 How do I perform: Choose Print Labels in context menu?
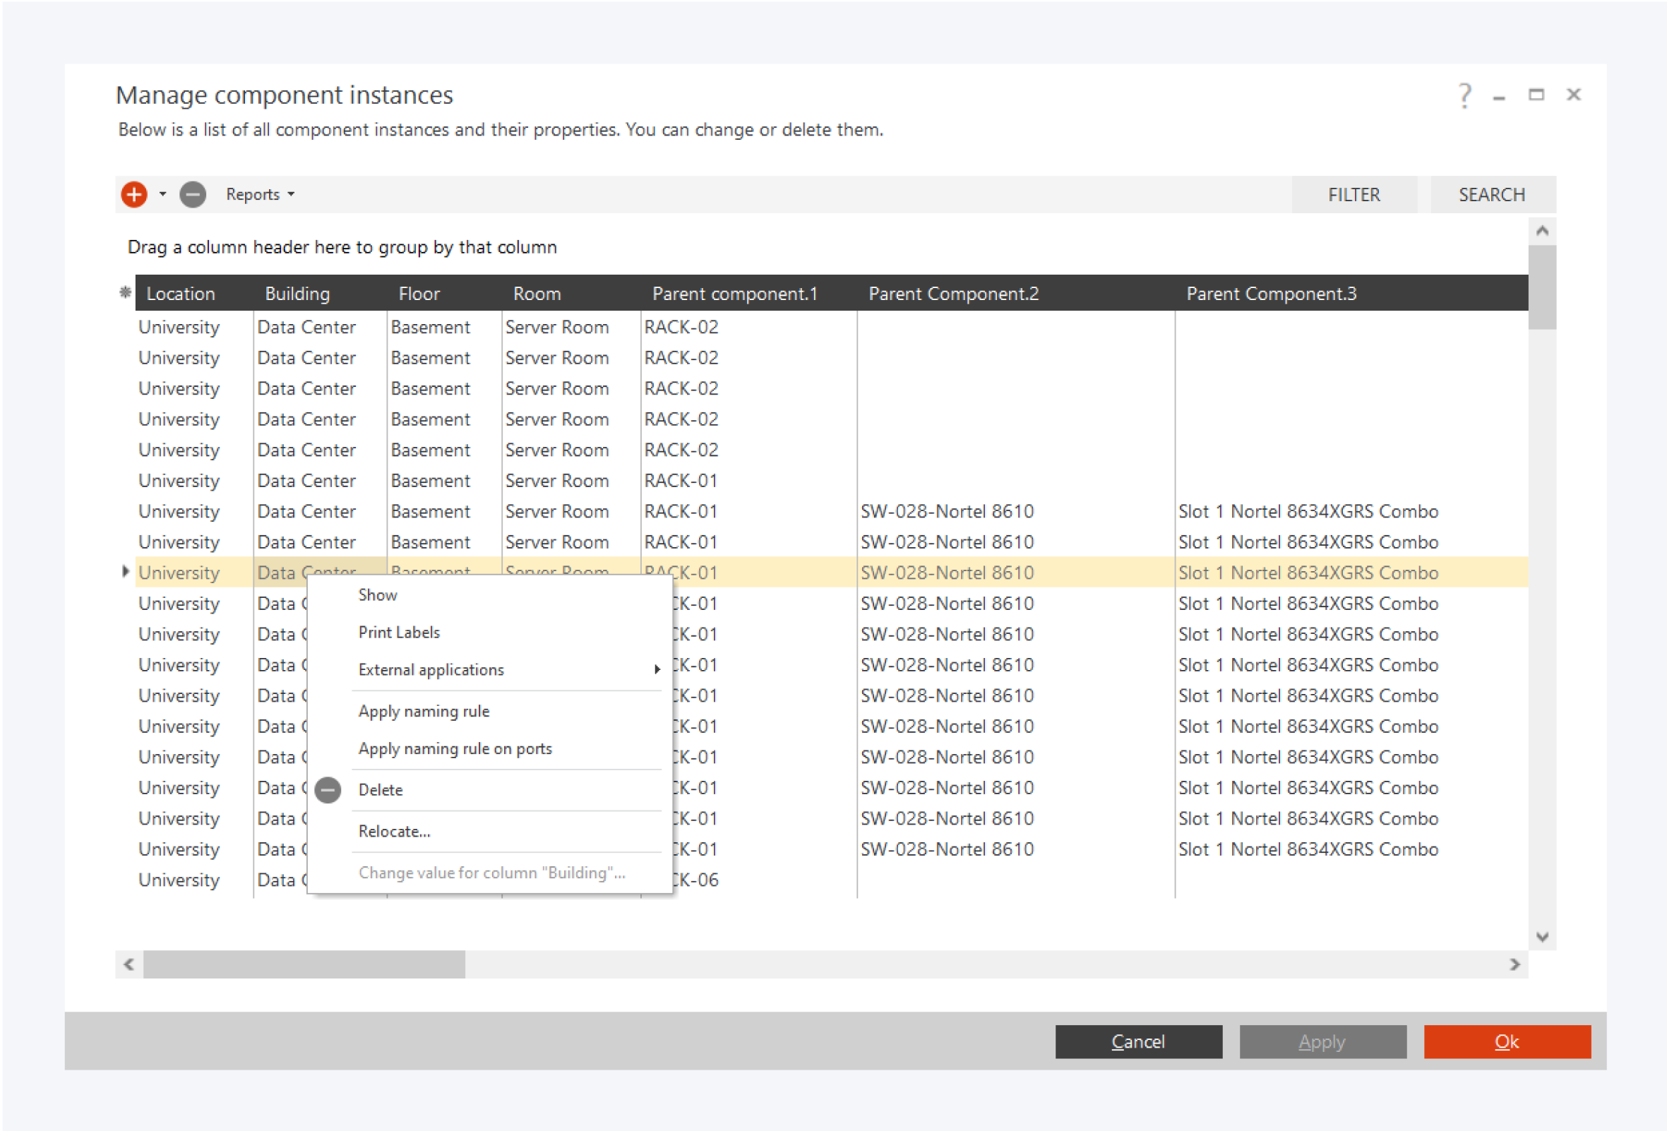coord(399,633)
